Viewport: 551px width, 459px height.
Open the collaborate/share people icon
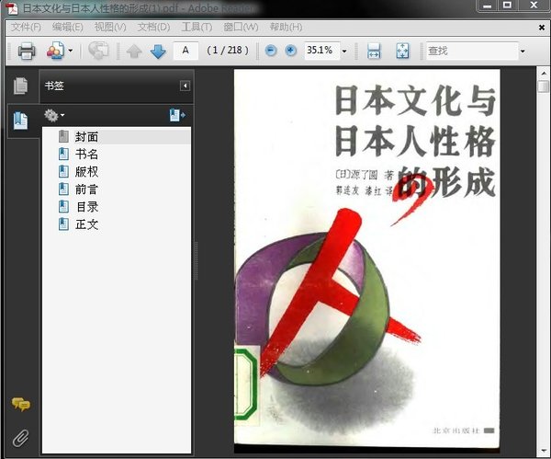coord(55,51)
